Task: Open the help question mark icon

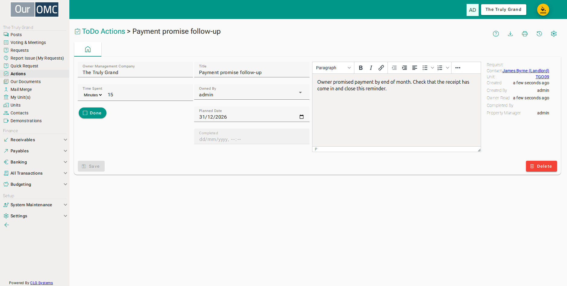Action: pos(496,34)
